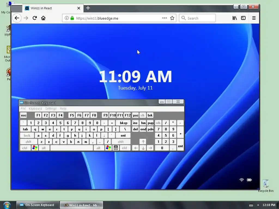Show hidden tray icons arrow

pos(258,205)
